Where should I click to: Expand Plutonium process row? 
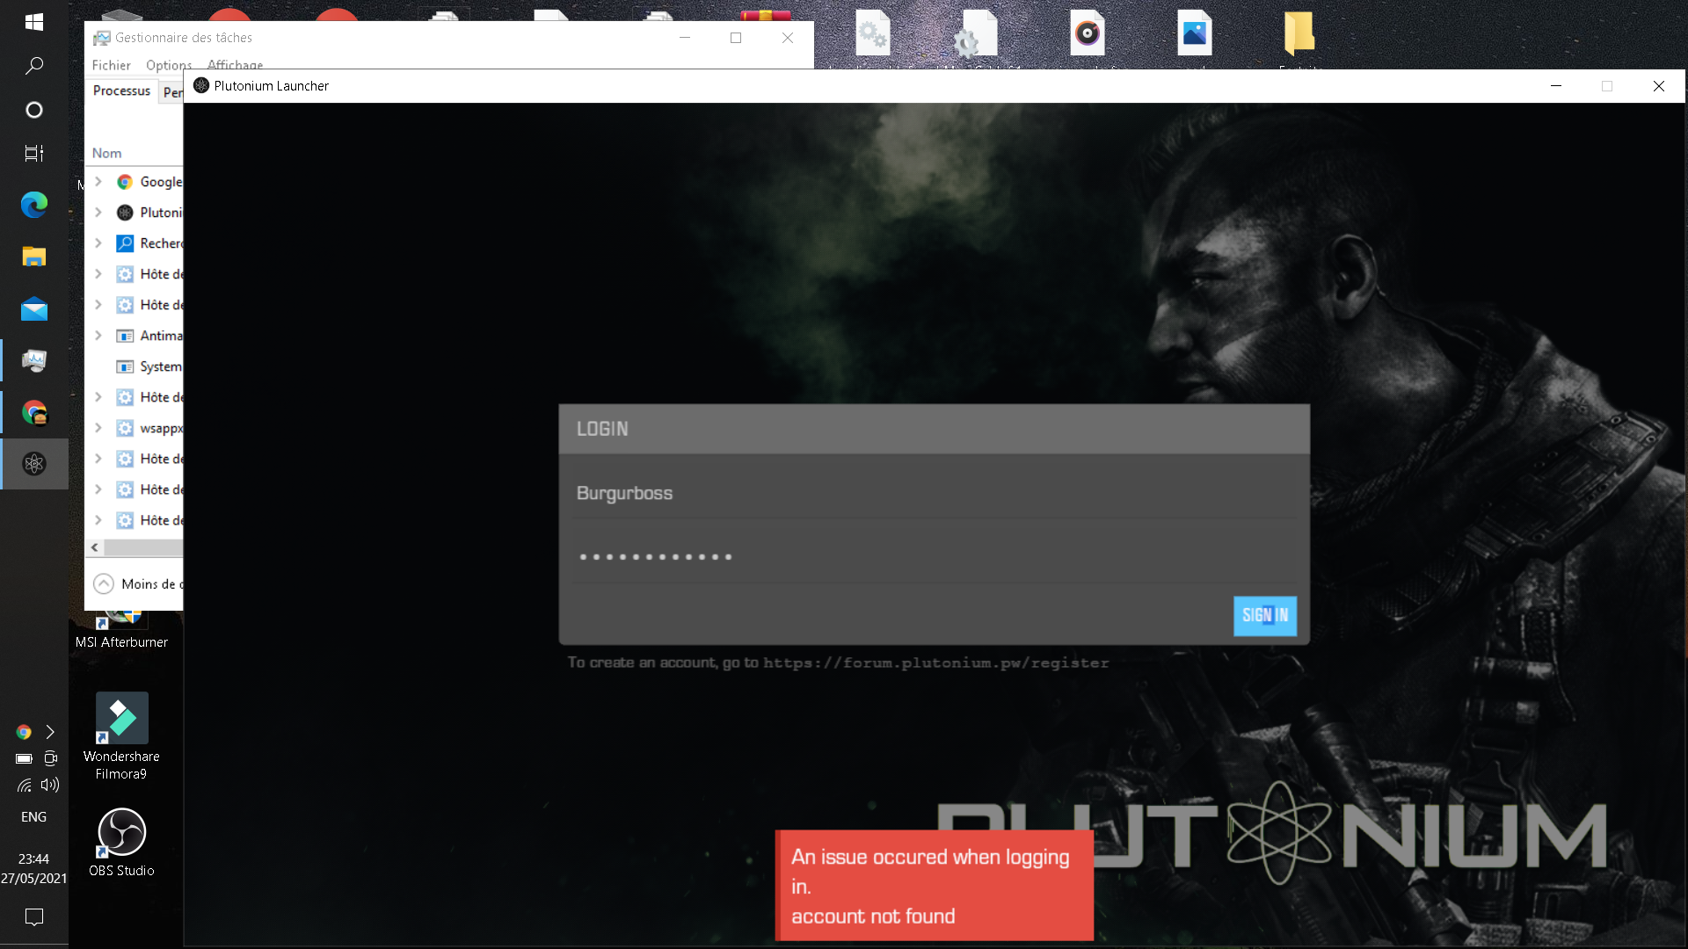98,213
